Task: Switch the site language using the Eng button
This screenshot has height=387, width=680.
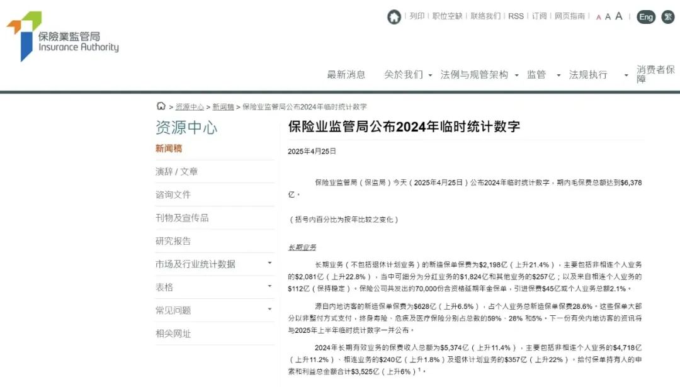Action: click(x=645, y=17)
